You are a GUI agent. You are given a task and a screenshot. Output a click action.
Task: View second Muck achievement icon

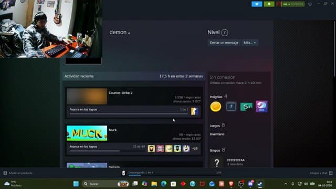160,149
